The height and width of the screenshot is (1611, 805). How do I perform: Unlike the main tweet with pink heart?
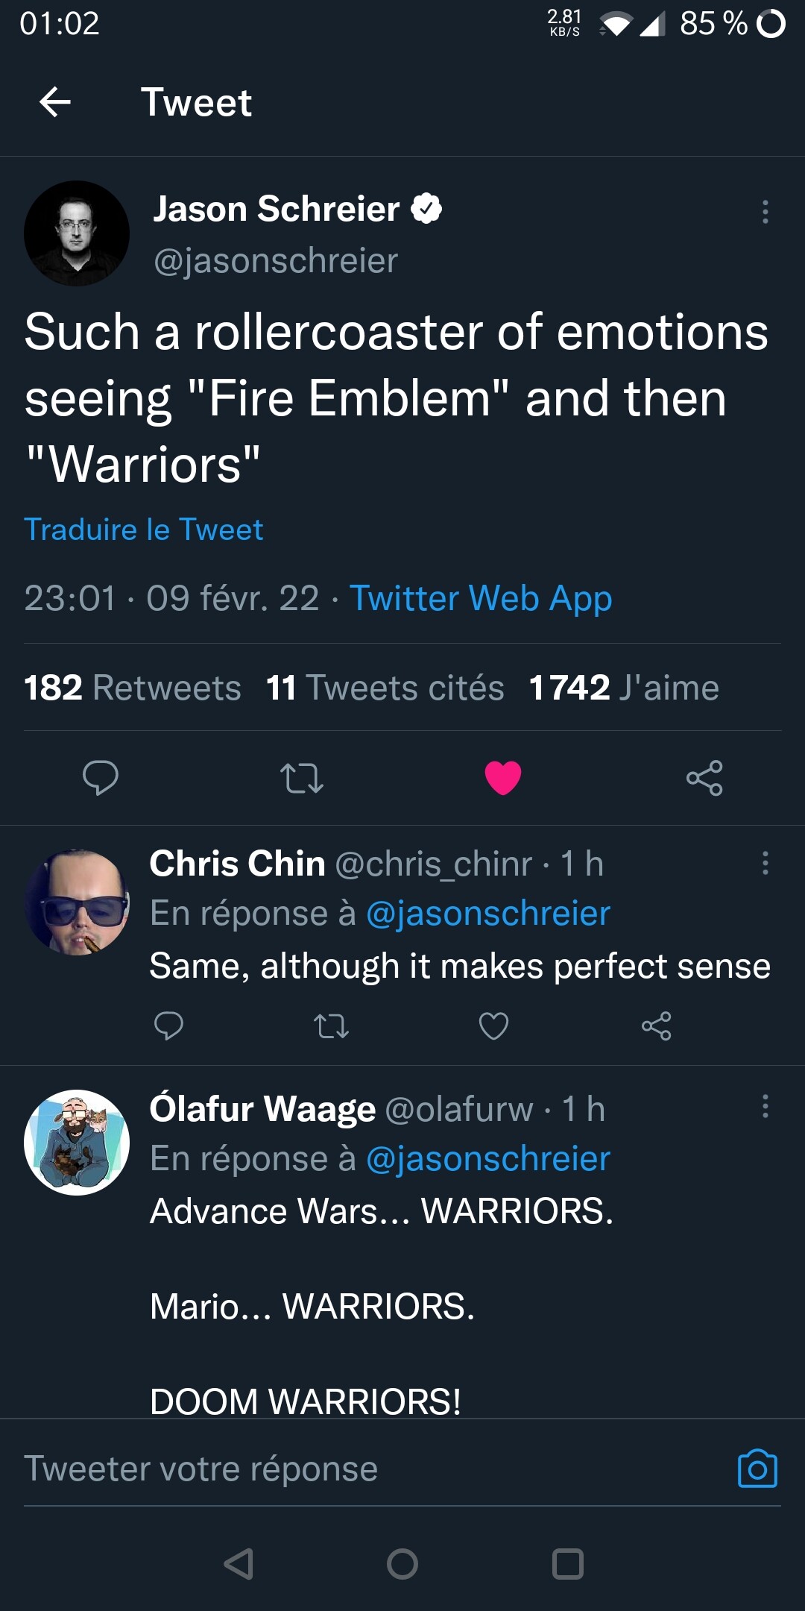pyautogui.click(x=503, y=778)
